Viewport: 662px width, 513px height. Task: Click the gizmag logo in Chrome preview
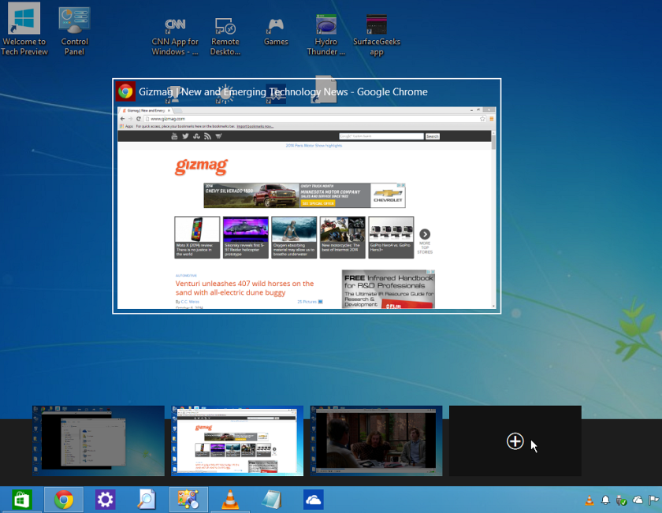pos(202,166)
